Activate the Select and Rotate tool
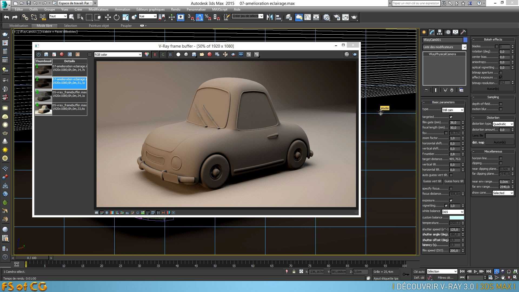Image resolution: width=519 pixels, height=292 pixels. pyautogui.click(x=117, y=17)
